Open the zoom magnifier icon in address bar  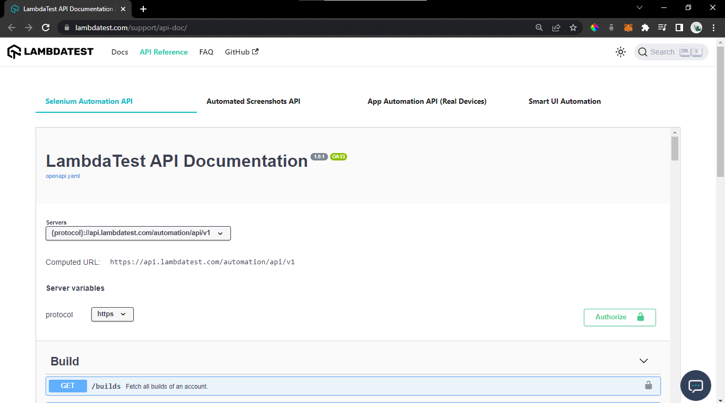click(539, 28)
